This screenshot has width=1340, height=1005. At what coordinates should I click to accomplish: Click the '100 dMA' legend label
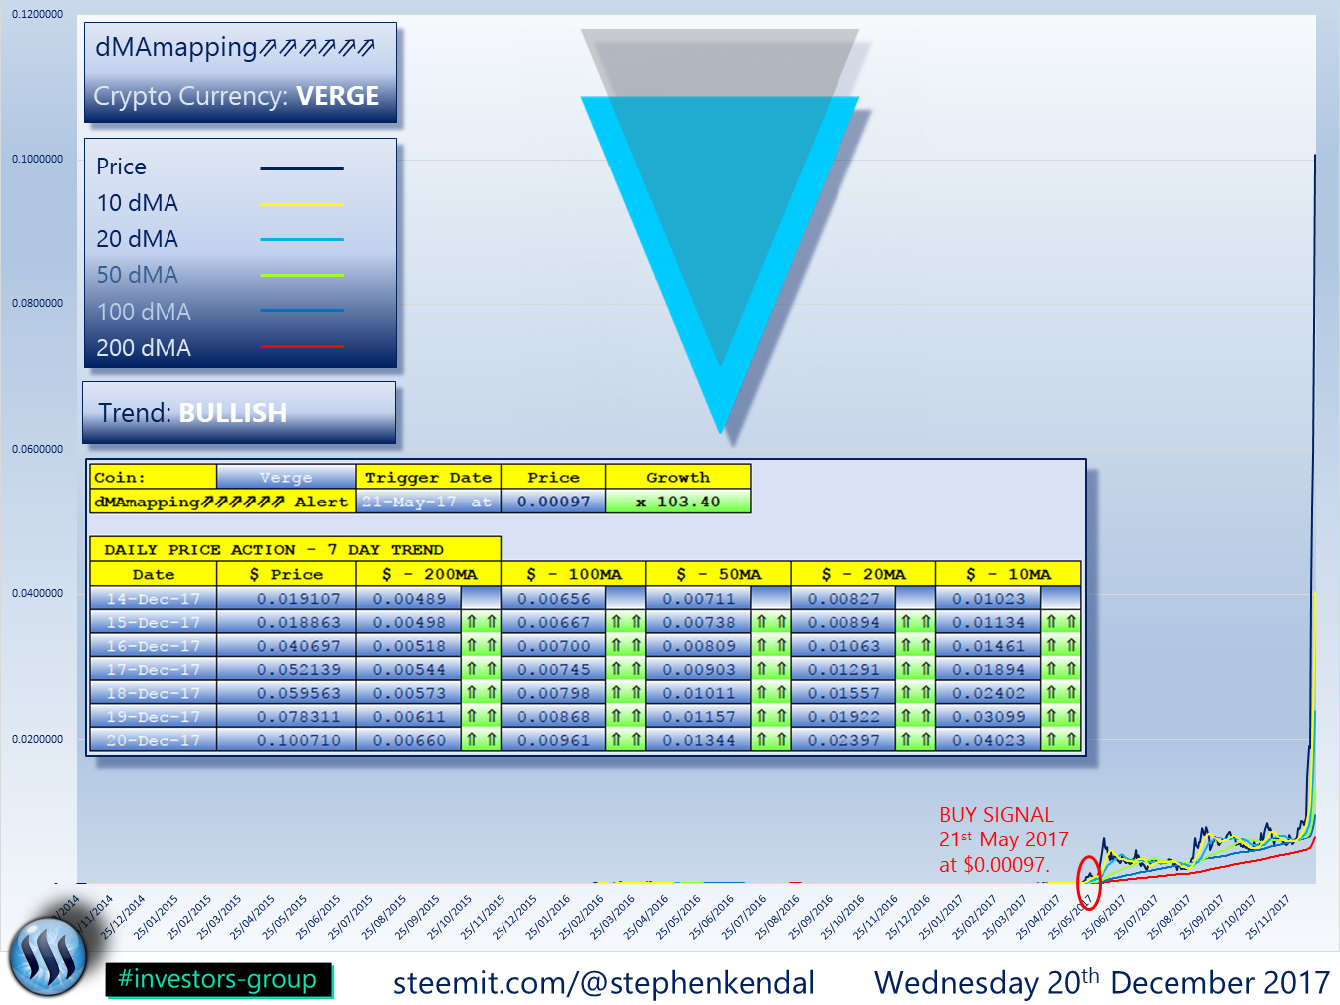144,311
